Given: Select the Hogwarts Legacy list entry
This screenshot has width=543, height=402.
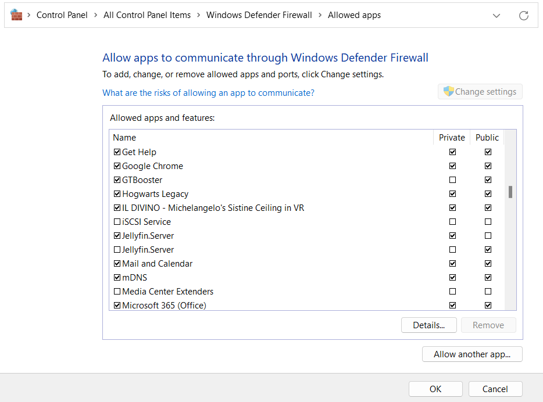Looking at the screenshot, I should (155, 194).
